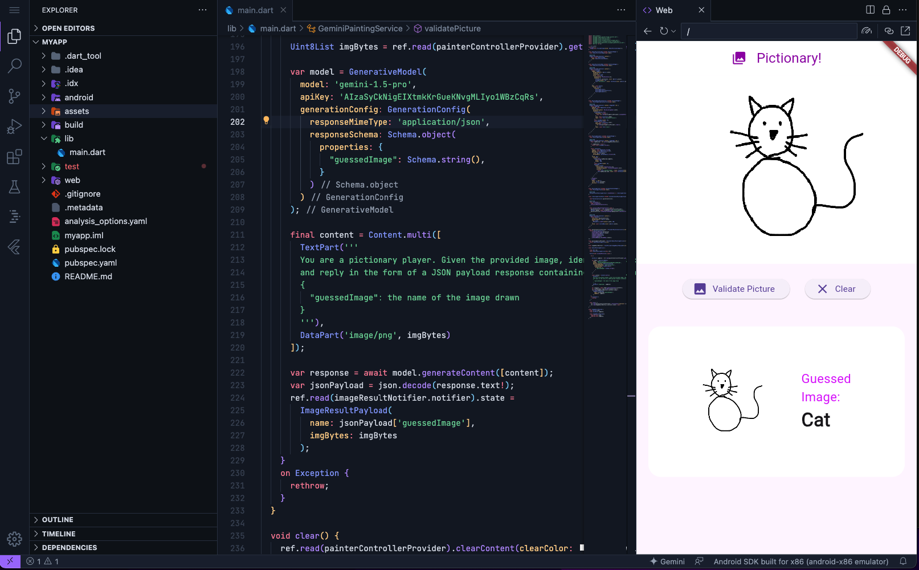Screen dimensions: 919x570
Task: Click the Gemini icon in the status bar
Action: [667, 561]
